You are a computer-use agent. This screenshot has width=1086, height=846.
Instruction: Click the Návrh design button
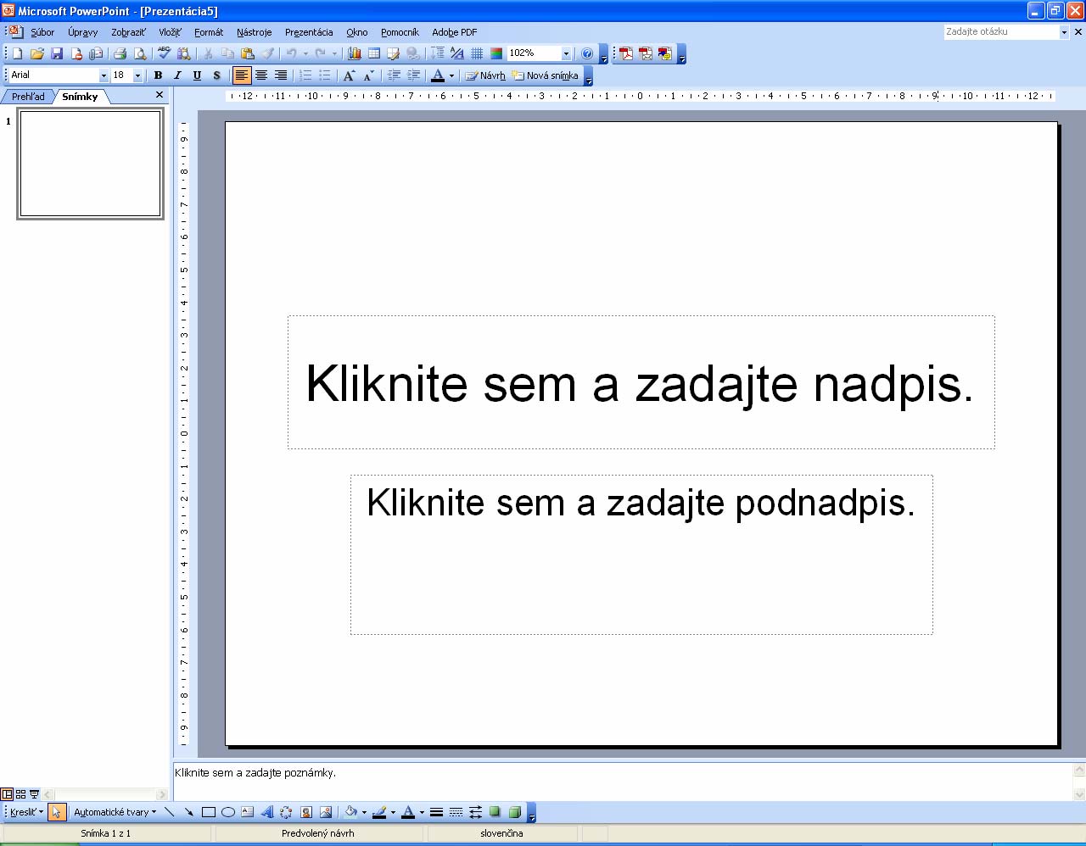485,75
